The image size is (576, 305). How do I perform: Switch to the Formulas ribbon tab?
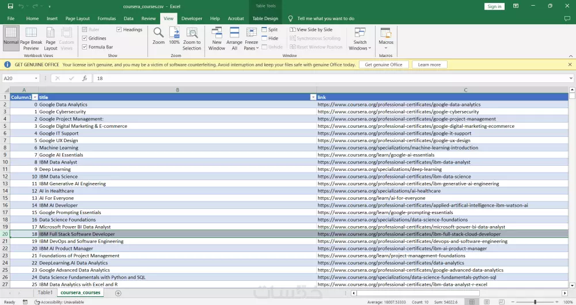coord(107,18)
